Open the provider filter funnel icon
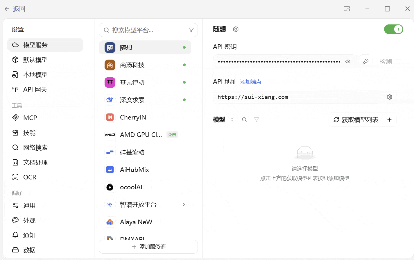 191,30
